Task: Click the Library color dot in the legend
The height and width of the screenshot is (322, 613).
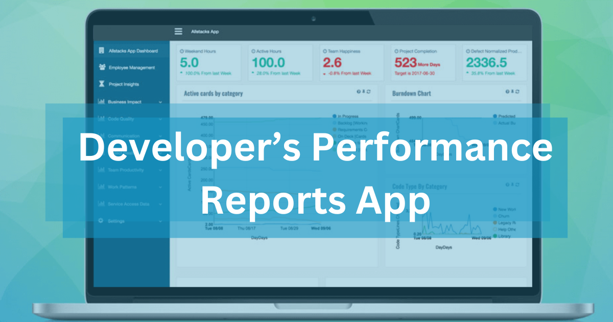Action: (x=495, y=236)
